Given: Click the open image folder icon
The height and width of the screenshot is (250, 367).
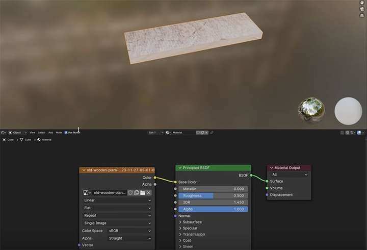Looking at the screenshot, I should 143,192.
